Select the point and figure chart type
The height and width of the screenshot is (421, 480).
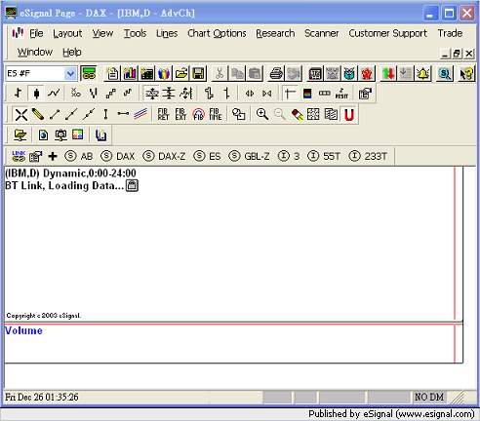pos(76,94)
